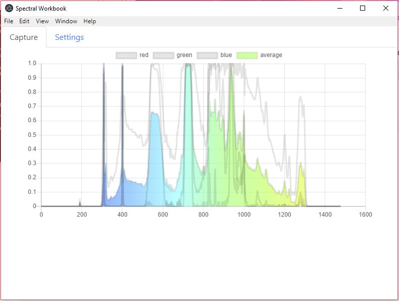Switch to the Settings tab
Image resolution: width=399 pixels, height=301 pixels.
coord(69,37)
